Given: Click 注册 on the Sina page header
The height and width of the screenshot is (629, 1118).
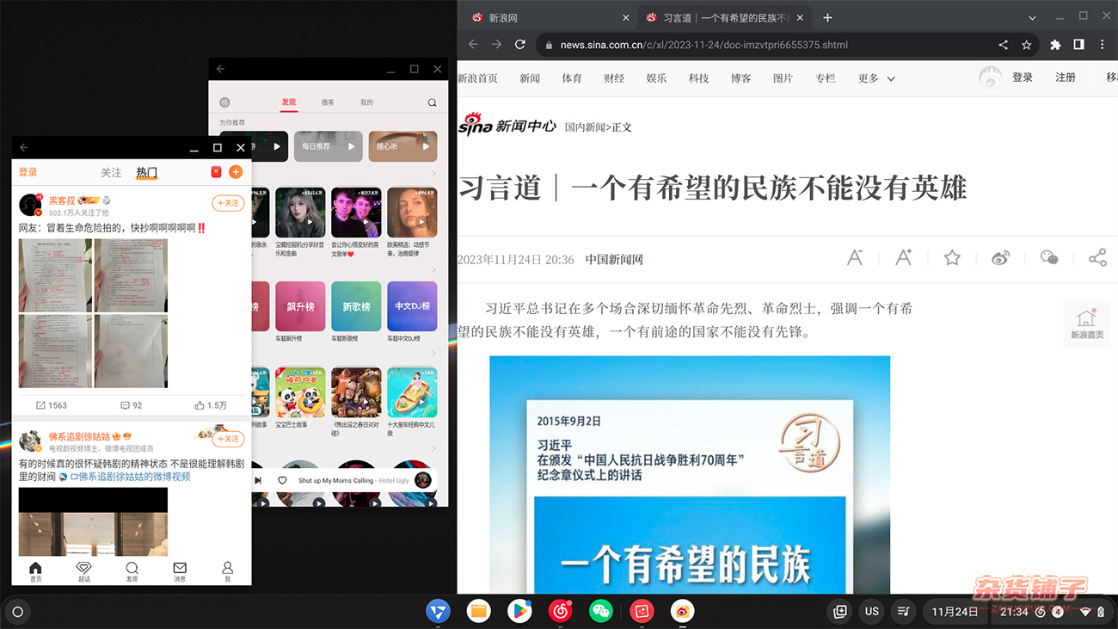Looking at the screenshot, I should (x=1066, y=77).
